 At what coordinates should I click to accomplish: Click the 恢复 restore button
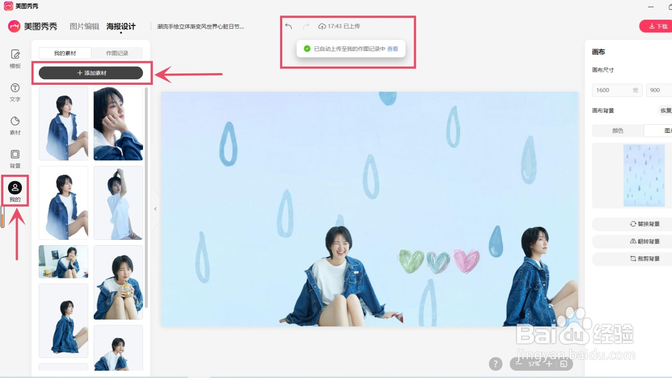point(665,110)
